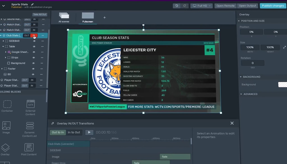This screenshot has width=287, height=164.
Task: Add a Dynamic Content List block
Action: 30,129
